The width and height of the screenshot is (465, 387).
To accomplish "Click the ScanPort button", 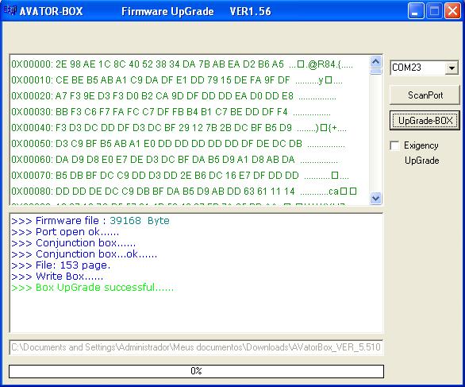I will (x=425, y=95).
